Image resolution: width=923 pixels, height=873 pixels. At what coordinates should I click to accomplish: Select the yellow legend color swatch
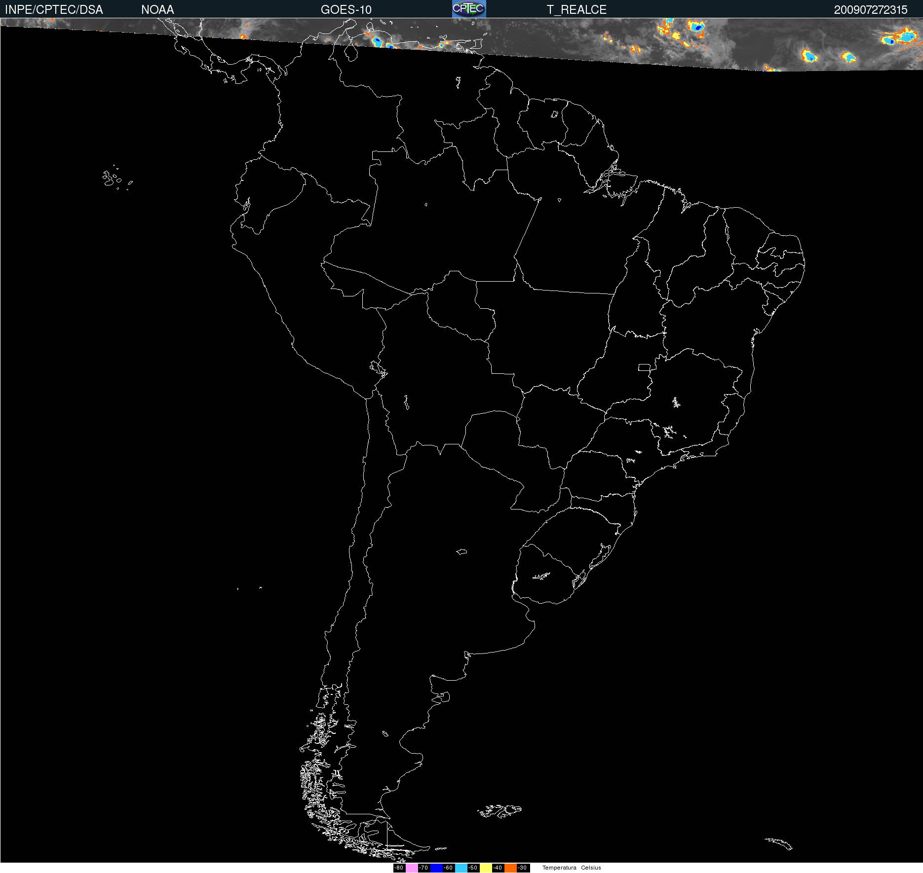pyautogui.click(x=486, y=868)
